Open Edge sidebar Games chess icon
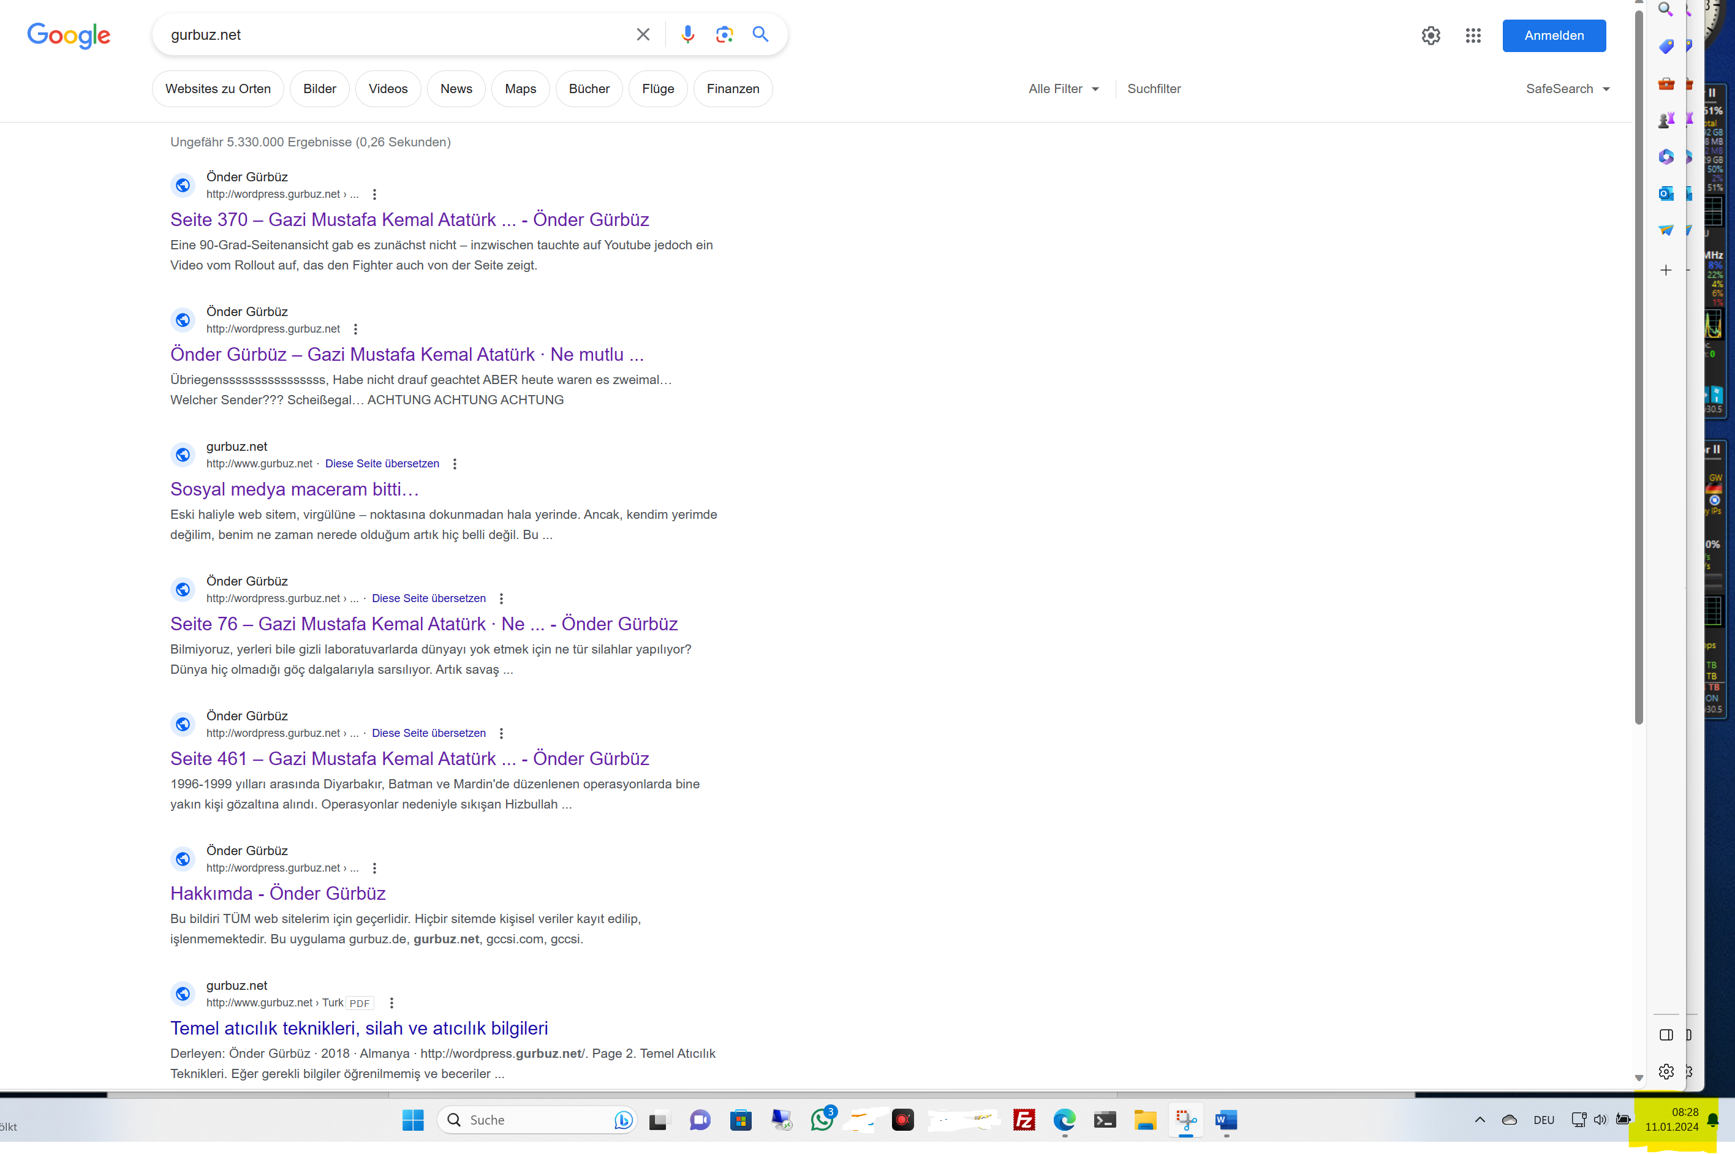The width and height of the screenshot is (1735, 1154). [1666, 119]
